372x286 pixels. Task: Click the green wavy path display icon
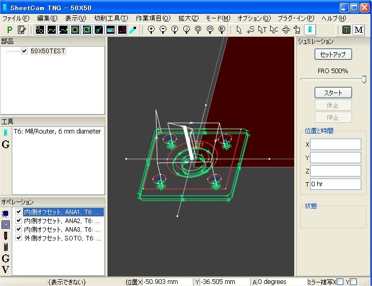(x=52, y=30)
